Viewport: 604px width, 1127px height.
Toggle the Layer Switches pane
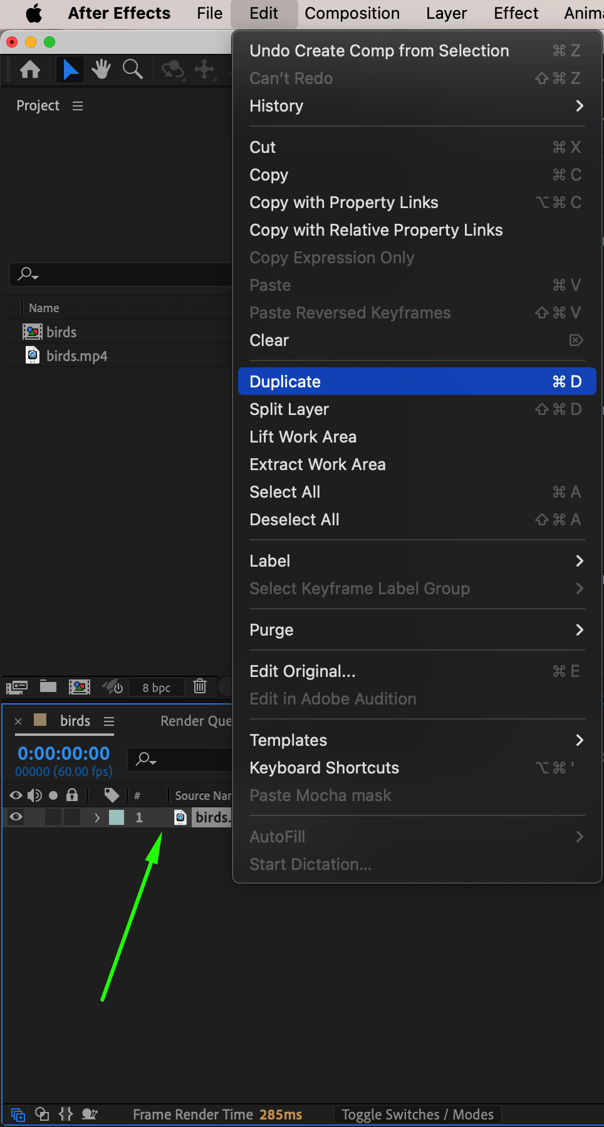click(18, 1114)
